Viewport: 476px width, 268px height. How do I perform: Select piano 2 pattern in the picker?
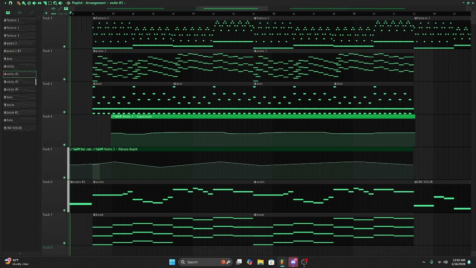(x=20, y=43)
